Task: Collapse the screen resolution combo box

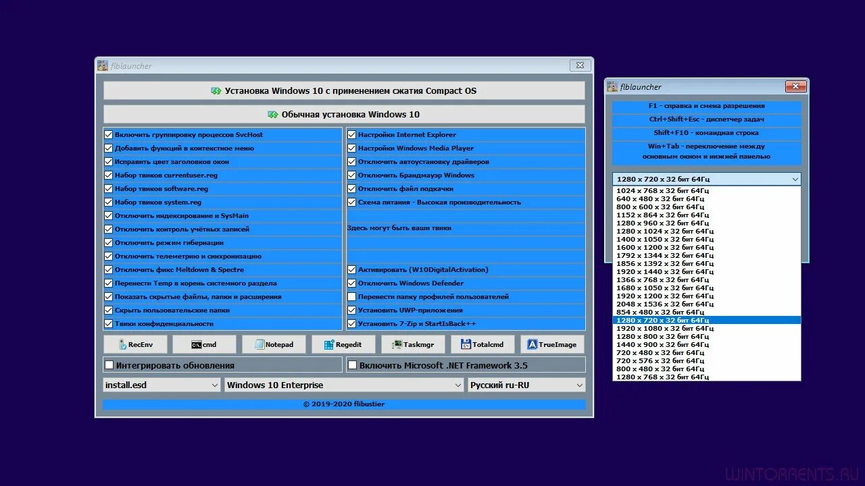Action: coord(795,179)
